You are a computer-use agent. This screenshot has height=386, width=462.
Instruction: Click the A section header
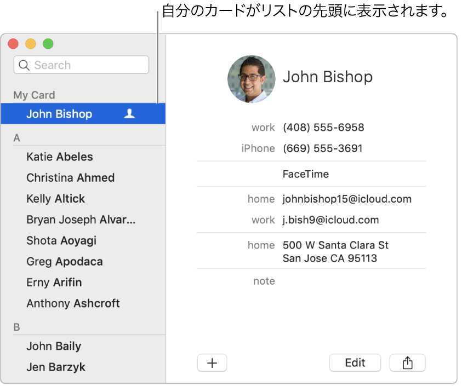point(17,138)
